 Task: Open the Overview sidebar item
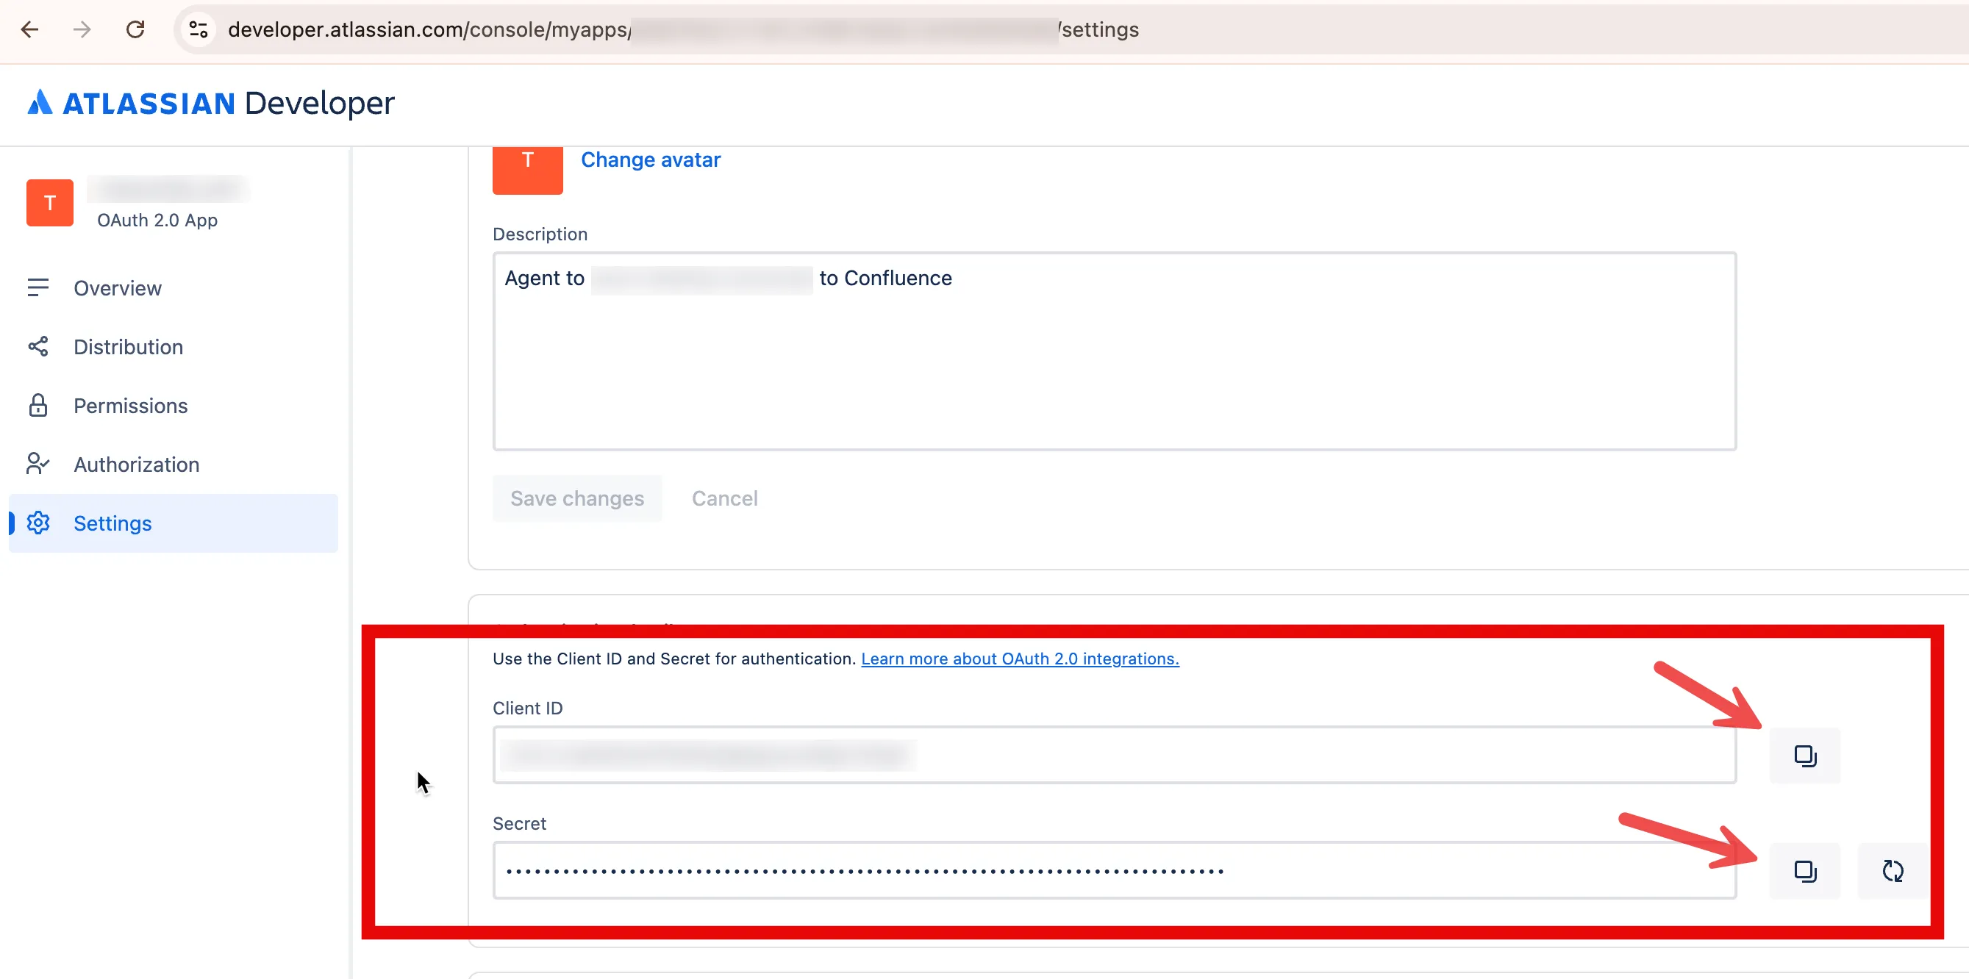173,288
